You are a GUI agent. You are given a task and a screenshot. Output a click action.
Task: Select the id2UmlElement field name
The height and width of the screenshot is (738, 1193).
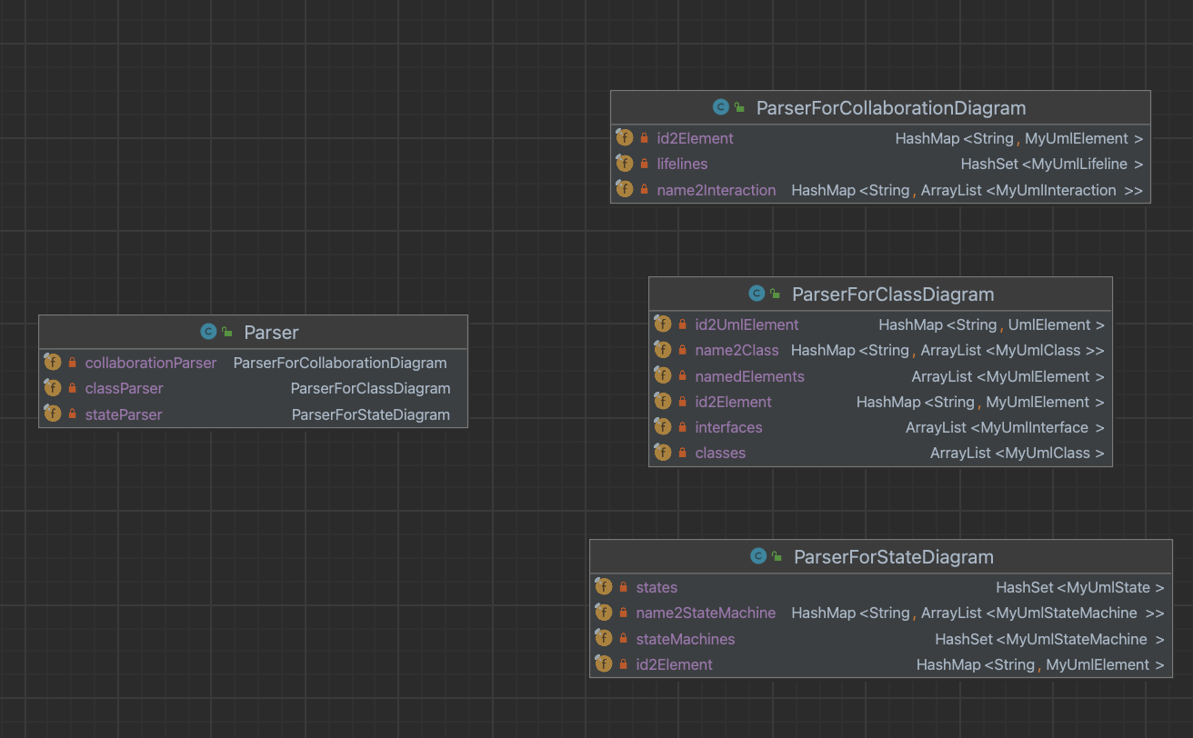point(747,324)
